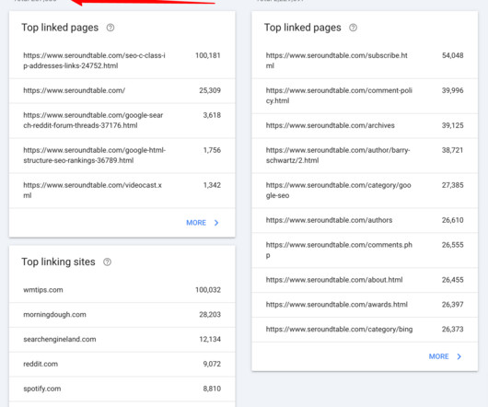Screen dimensions: 488x407
Task: Click count value 12,134
Action: [x=210, y=339]
